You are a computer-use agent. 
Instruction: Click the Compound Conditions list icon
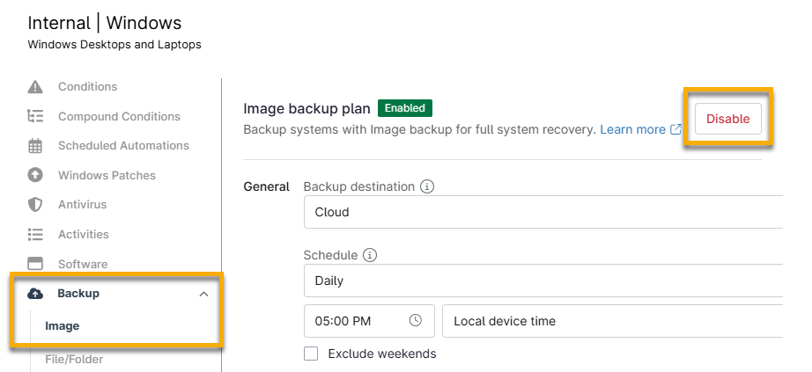pos(35,116)
